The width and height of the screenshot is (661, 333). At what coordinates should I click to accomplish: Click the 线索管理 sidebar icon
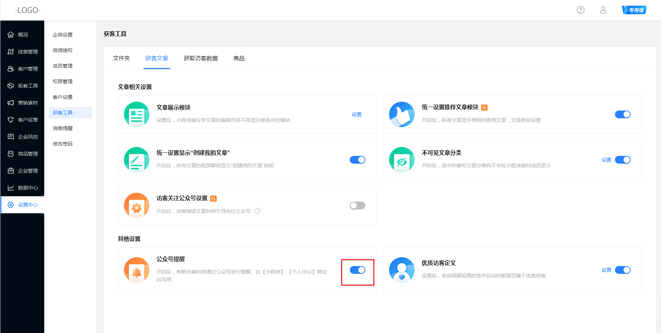(11, 52)
